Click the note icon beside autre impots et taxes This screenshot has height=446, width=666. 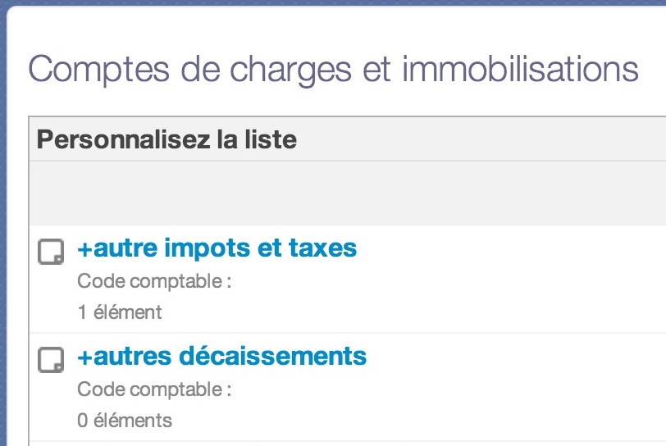coord(51,252)
